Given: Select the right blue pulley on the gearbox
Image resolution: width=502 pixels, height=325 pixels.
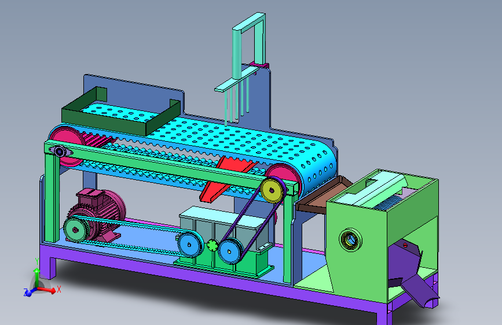Looking at the screenshot, I should [x=230, y=252].
